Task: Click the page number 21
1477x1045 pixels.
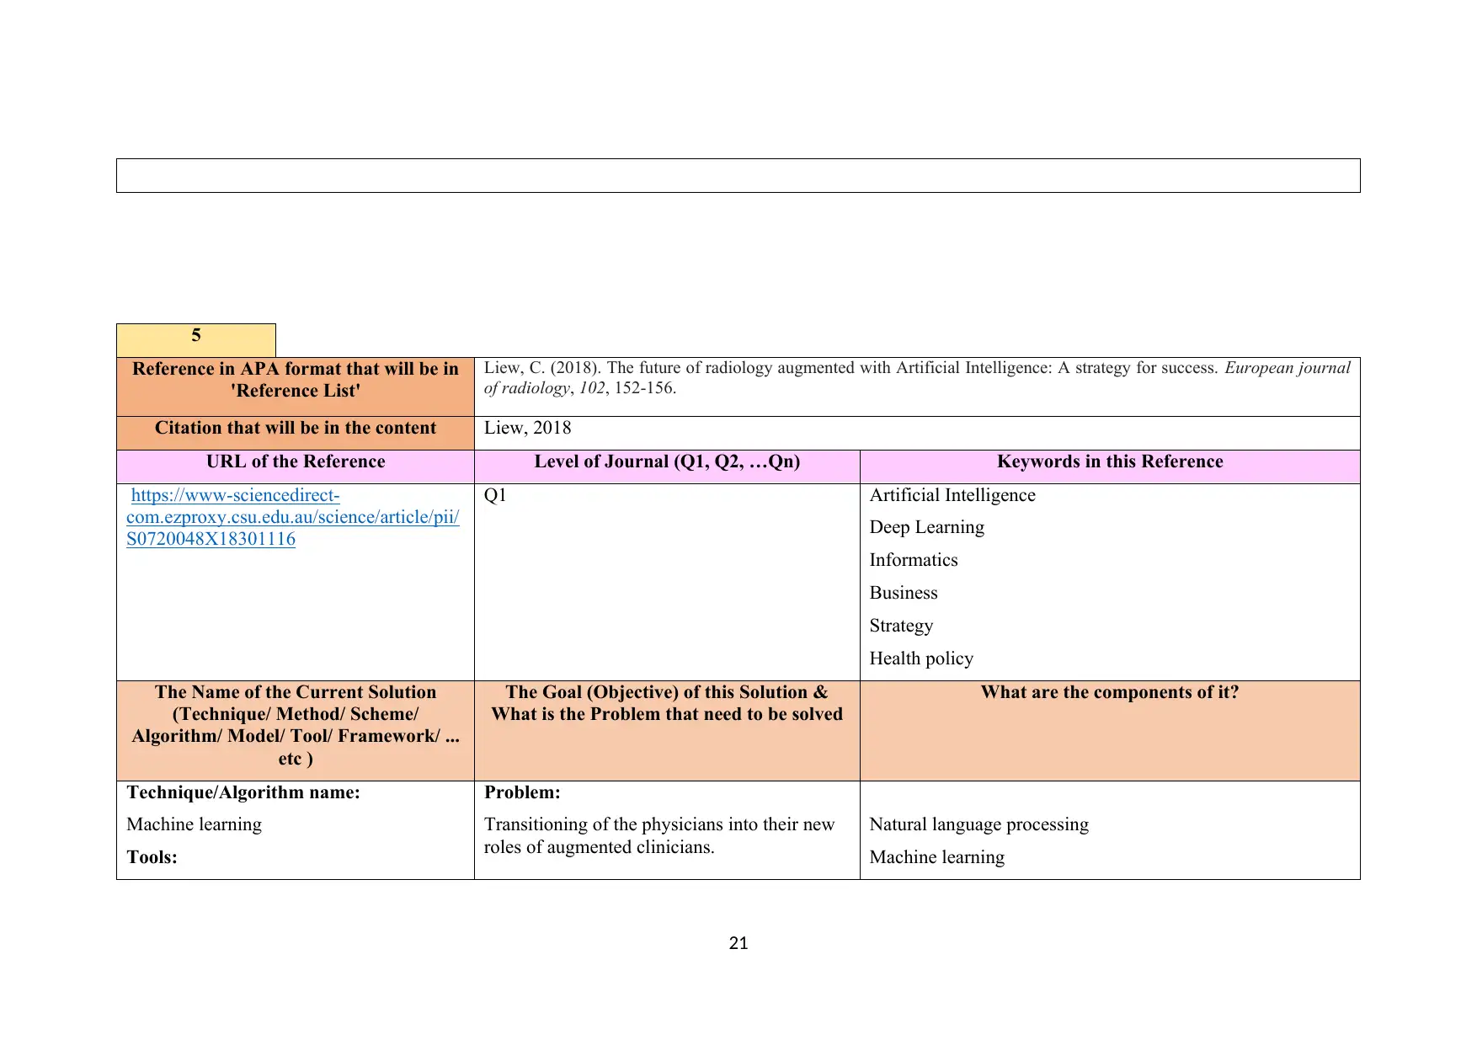Action: pyautogui.click(x=738, y=943)
